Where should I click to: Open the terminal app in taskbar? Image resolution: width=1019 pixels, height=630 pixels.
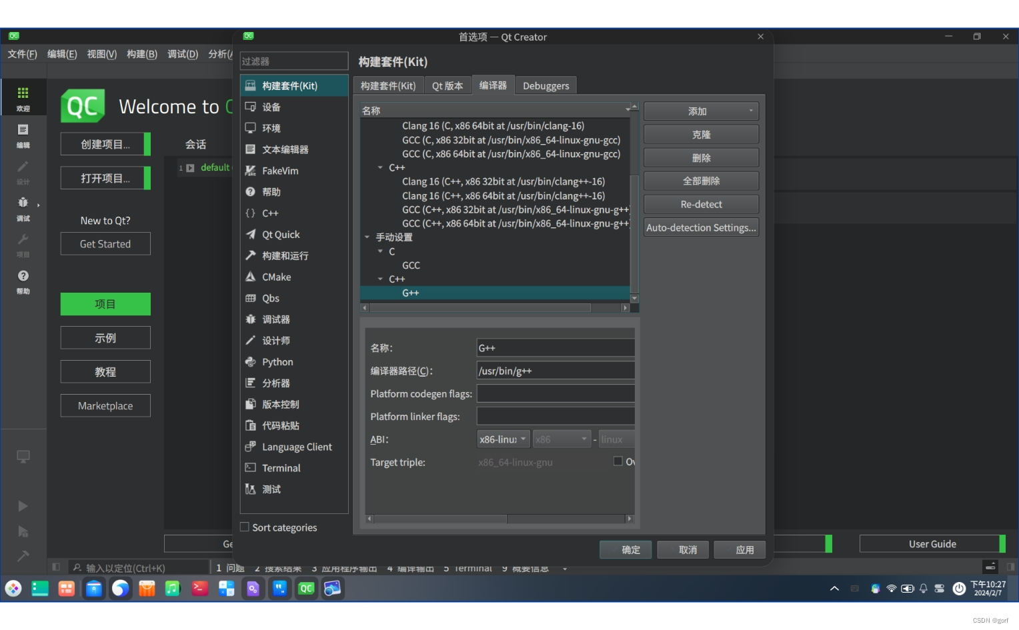[199, 588]
